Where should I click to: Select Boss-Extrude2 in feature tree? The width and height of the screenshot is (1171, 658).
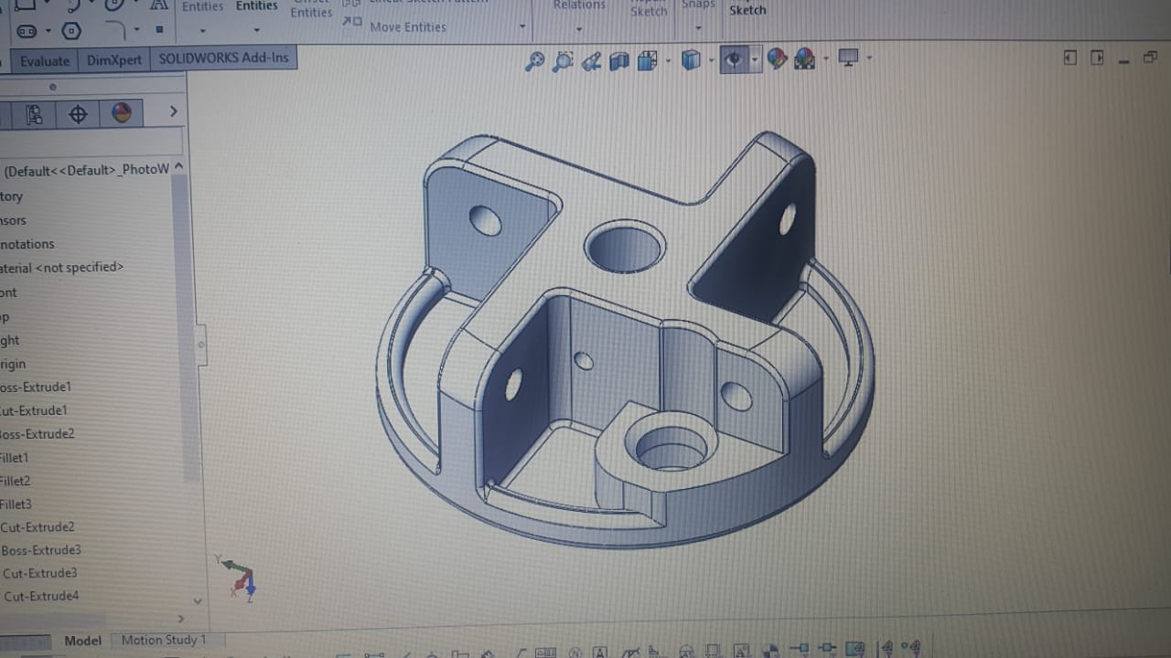tap(37, 434)
